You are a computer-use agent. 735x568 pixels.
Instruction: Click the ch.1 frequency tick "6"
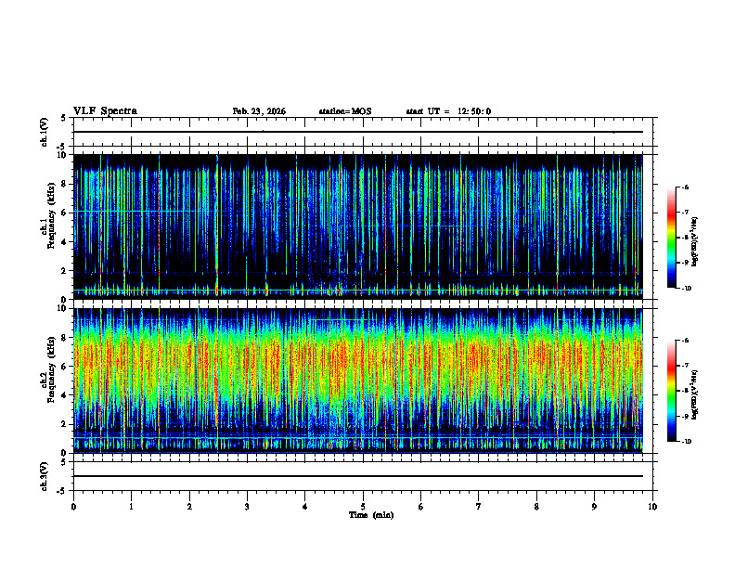point(65,213)
